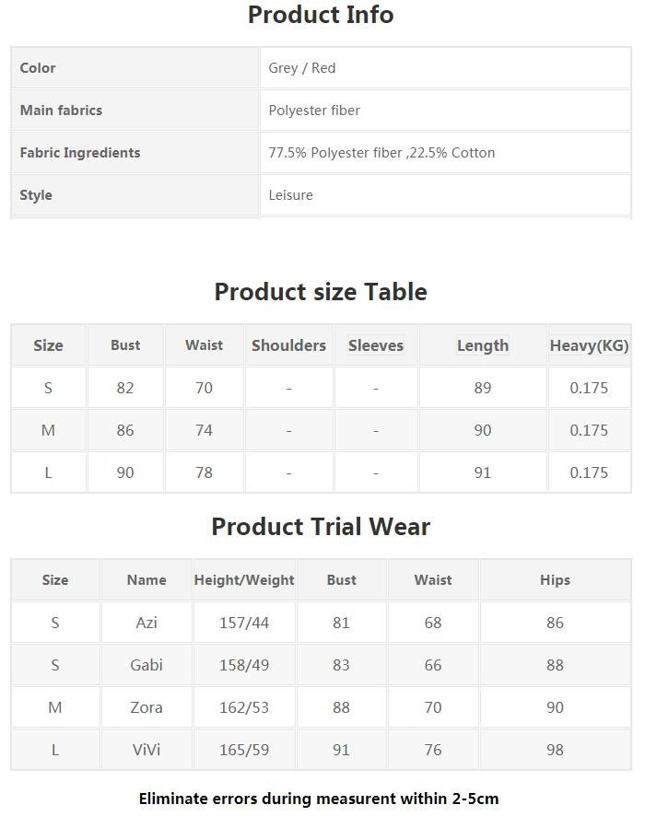The height and width of the screenshot is (828, 645).
Task: Select the name Azi in trial table
Action: (147, 623)
